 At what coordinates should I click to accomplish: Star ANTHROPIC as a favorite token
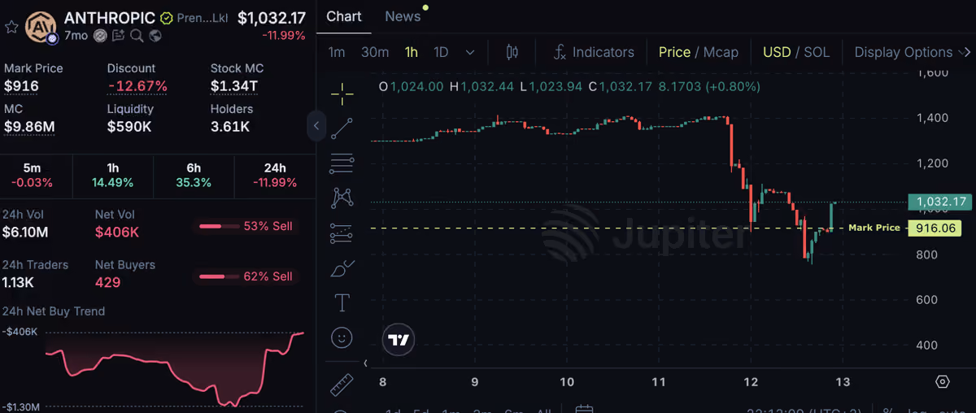pos(11,27)
